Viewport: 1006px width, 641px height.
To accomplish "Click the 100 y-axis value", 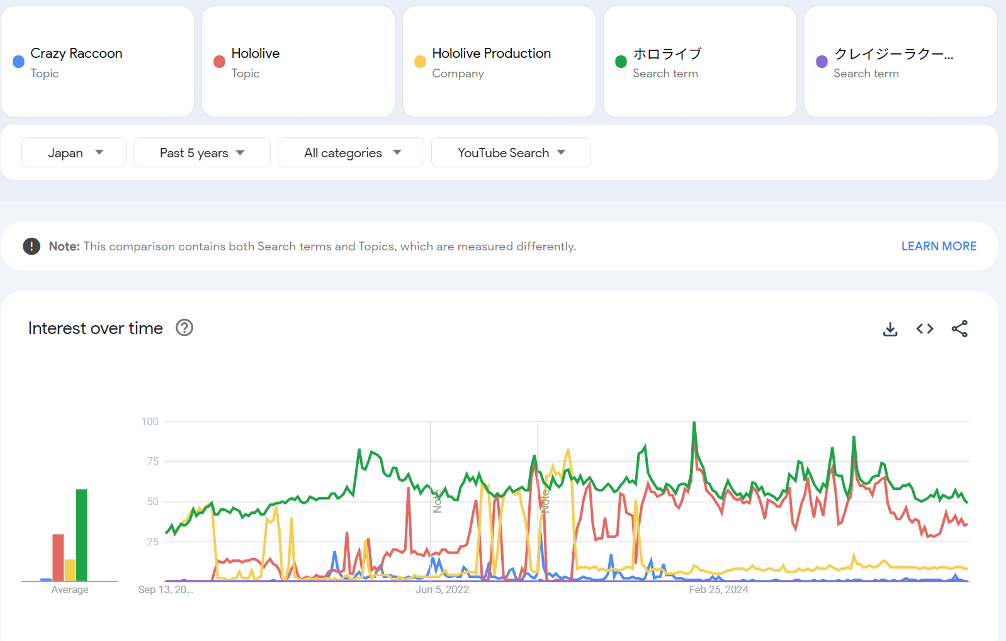I will click(150, 421).
